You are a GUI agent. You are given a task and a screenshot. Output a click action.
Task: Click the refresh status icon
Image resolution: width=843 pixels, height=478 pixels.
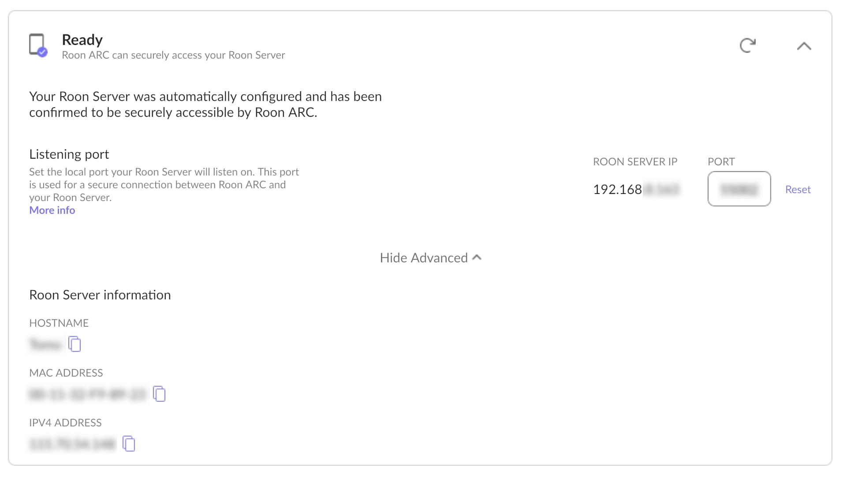point(747,45)
